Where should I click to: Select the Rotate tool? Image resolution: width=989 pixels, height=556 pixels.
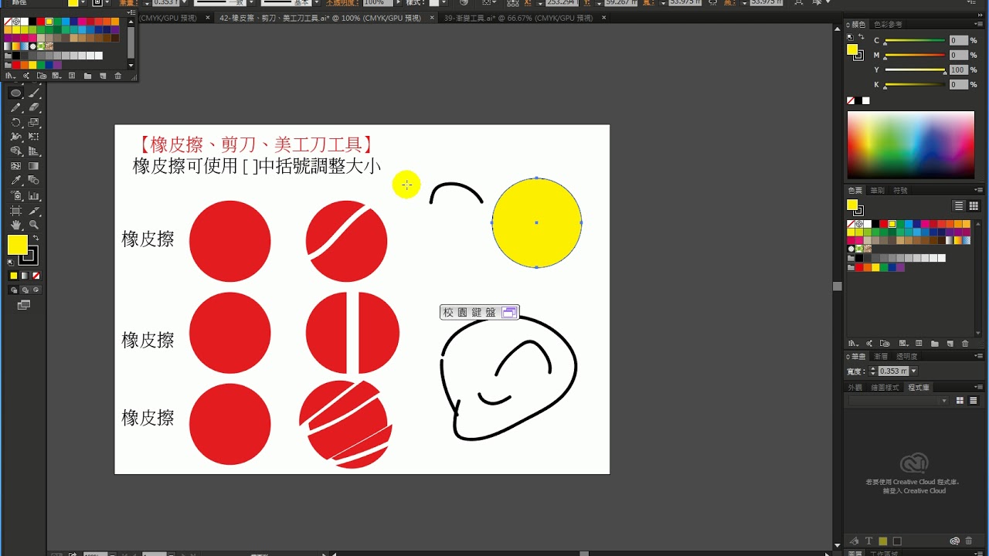click(x=15, y=123)
